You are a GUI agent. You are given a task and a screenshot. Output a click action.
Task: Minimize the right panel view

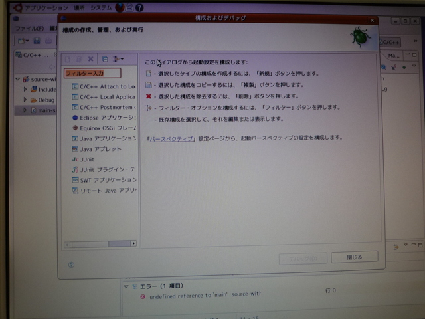click(x=407, y=54)
